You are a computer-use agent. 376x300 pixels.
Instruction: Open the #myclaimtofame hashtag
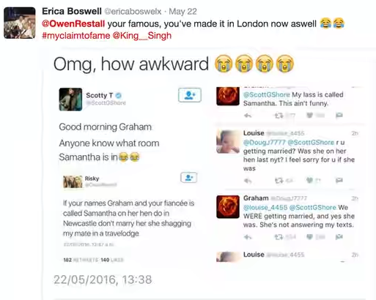pos(76,36)
